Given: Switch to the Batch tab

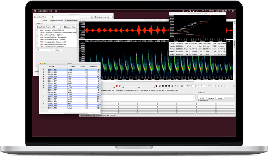Looking at the screenshot, I should pyautogui.click(x=45, y=20).
